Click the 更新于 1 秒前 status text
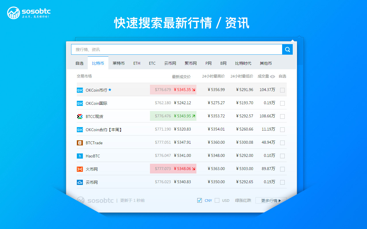The height and width of the screenshot is (229, 367). (132, 200)
